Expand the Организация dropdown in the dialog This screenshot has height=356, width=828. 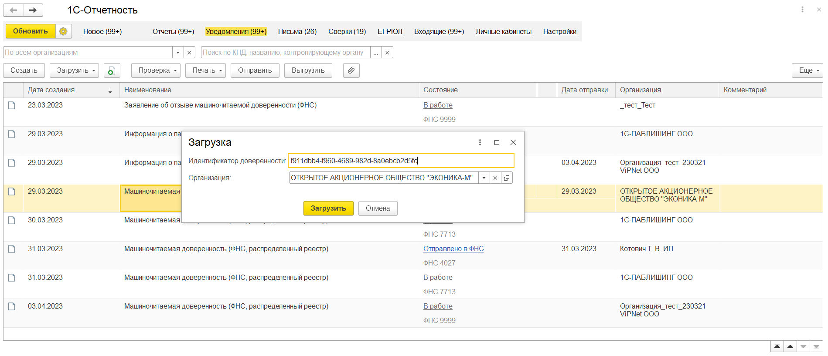coord(484,178)
